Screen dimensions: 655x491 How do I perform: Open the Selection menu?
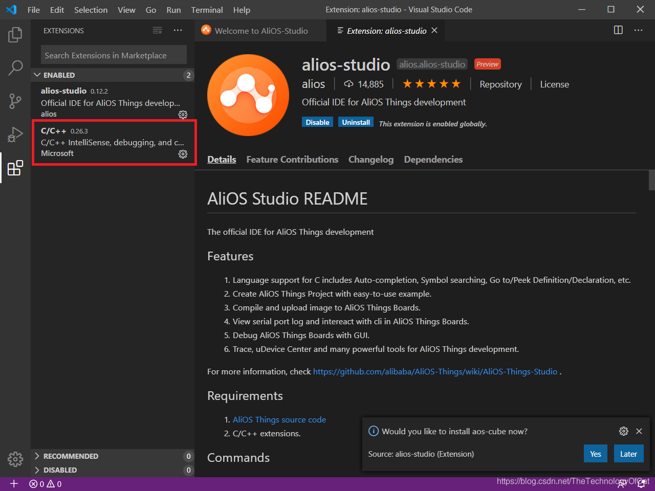click(x=91, y=10)
